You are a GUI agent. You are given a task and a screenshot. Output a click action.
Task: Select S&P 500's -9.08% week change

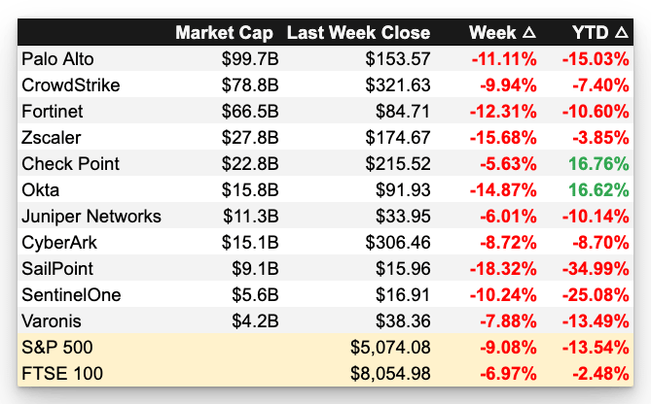(509, 348)
